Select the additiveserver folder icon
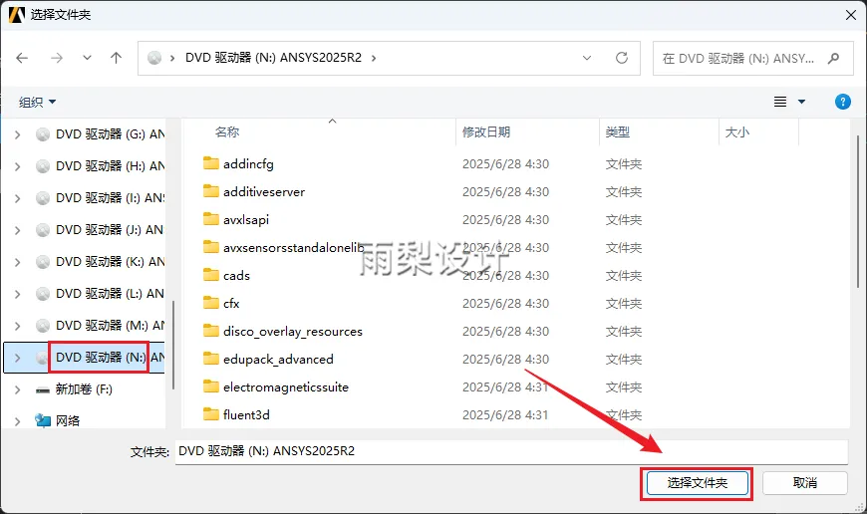Viewport: 867px width, 514px height. point(210,191)
